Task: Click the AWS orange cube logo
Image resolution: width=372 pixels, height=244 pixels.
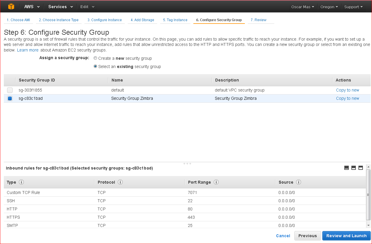Action: pyautogui.click(x=11, y=6)
